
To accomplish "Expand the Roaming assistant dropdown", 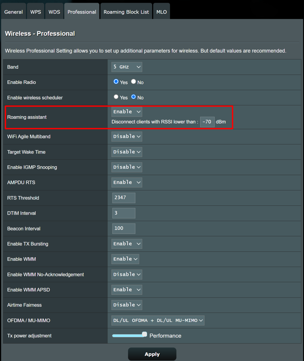I will (127, 112).
